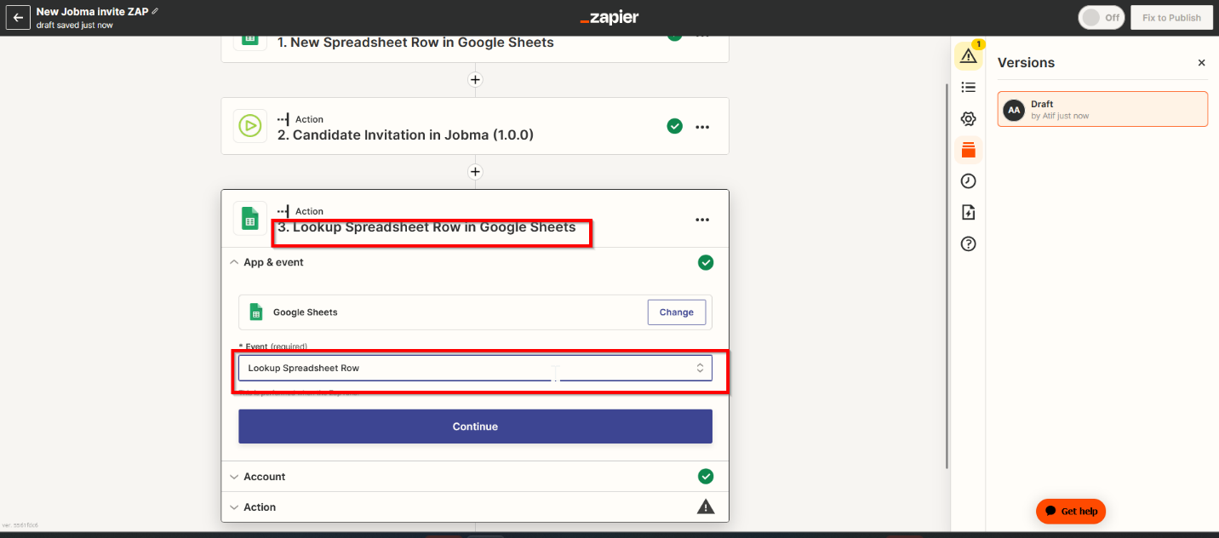Select the Draft version by Atif
This screenshot has height=538, width=1219.
click(1102, 109)
